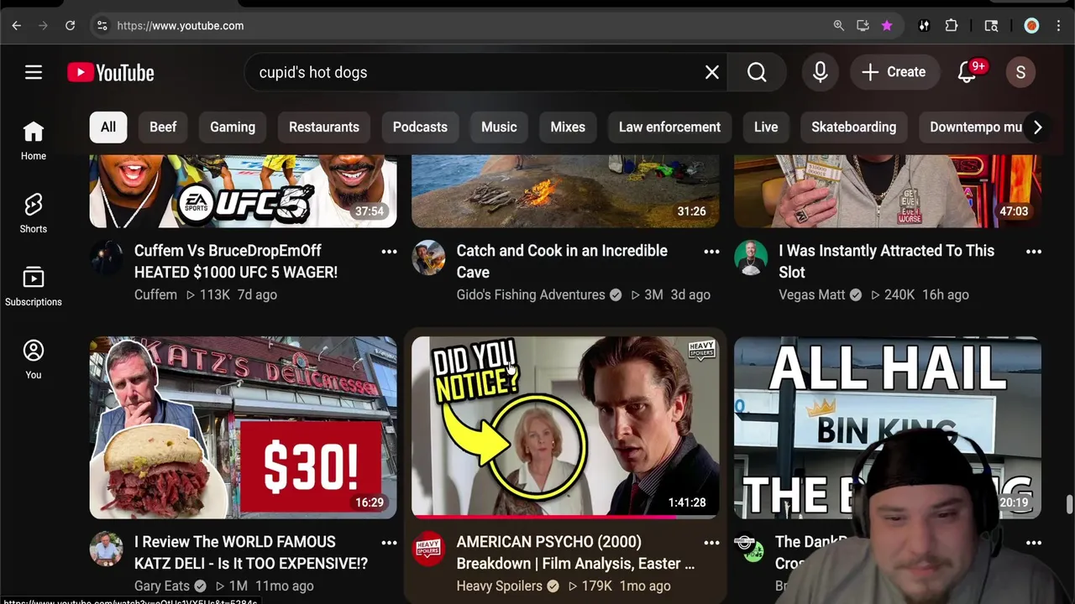Activate voice search microphone
This screenshot has height=604, width=1075.
tap(821, 72)
